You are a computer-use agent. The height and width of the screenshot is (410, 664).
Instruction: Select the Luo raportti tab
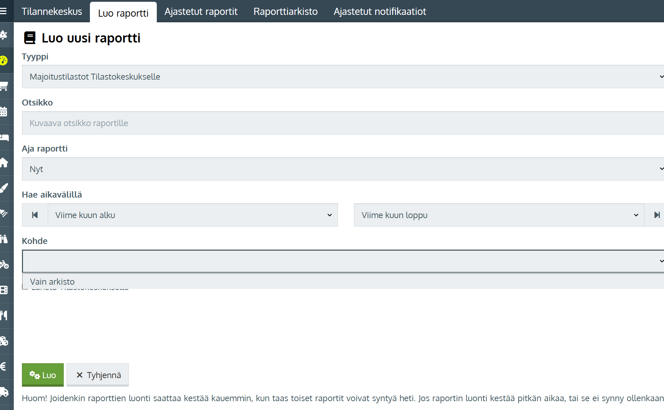coord(123,13)
